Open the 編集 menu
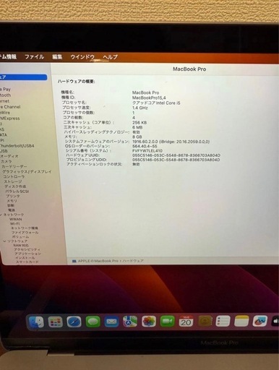279x370 pixels. click(57, 57)
